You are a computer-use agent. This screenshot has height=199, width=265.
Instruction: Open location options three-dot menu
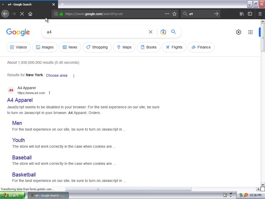74,76
